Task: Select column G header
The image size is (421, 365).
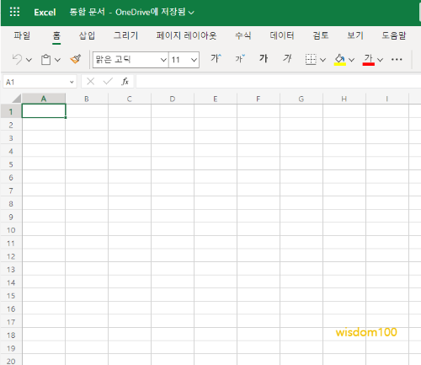Action: coord(301,99)
